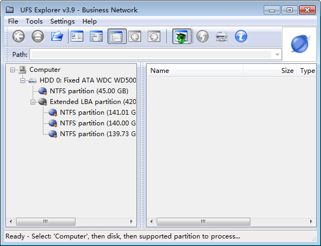Toggle the highlighted details view icon
The height and width of the screenshot is (246, 321).
pyautogui.click(x=117, y=36)
